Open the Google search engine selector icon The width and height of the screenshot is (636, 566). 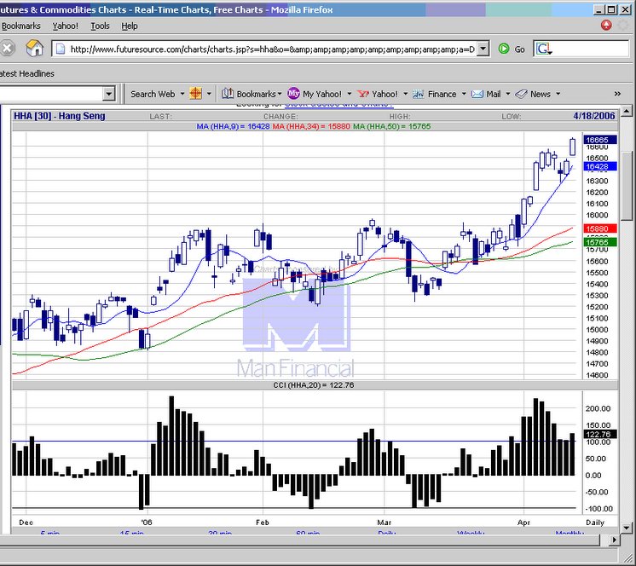point(544,49)
